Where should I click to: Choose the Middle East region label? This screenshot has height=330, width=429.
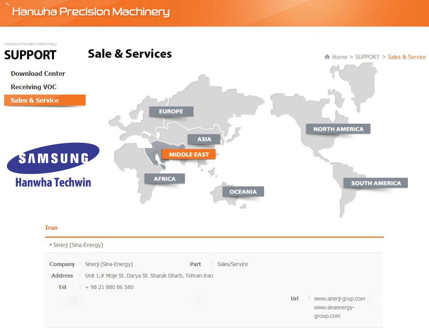pos(189,154)
